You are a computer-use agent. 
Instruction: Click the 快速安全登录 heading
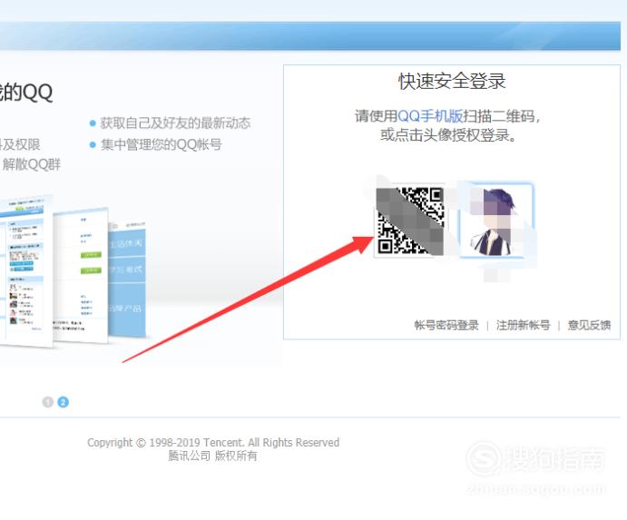tap(452, 81)
